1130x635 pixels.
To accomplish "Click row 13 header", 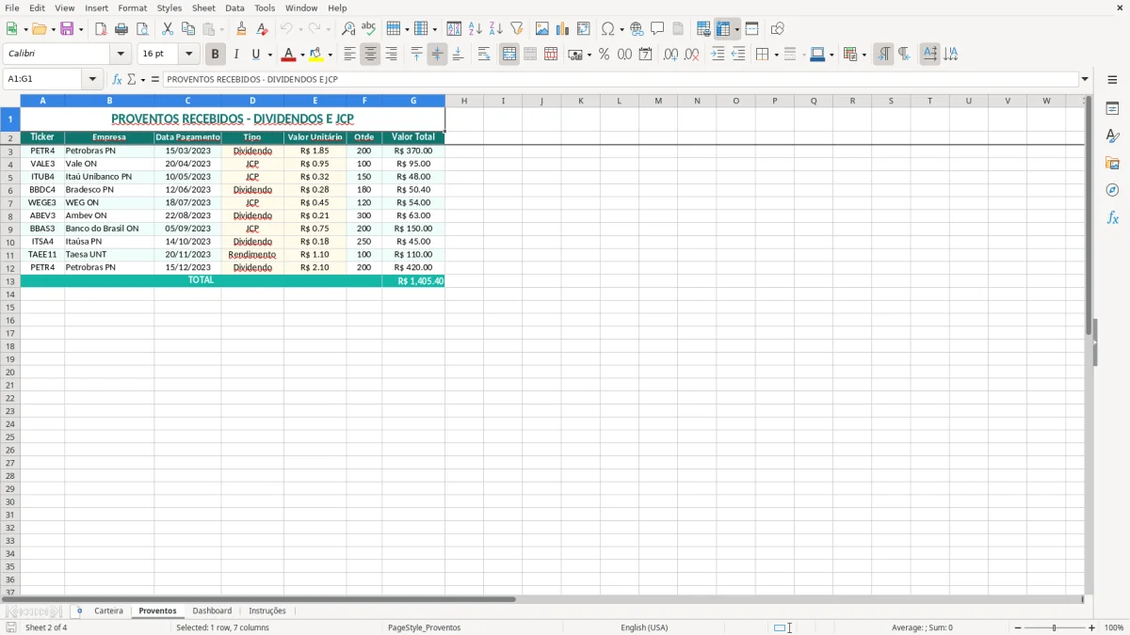I will [10, 281].
